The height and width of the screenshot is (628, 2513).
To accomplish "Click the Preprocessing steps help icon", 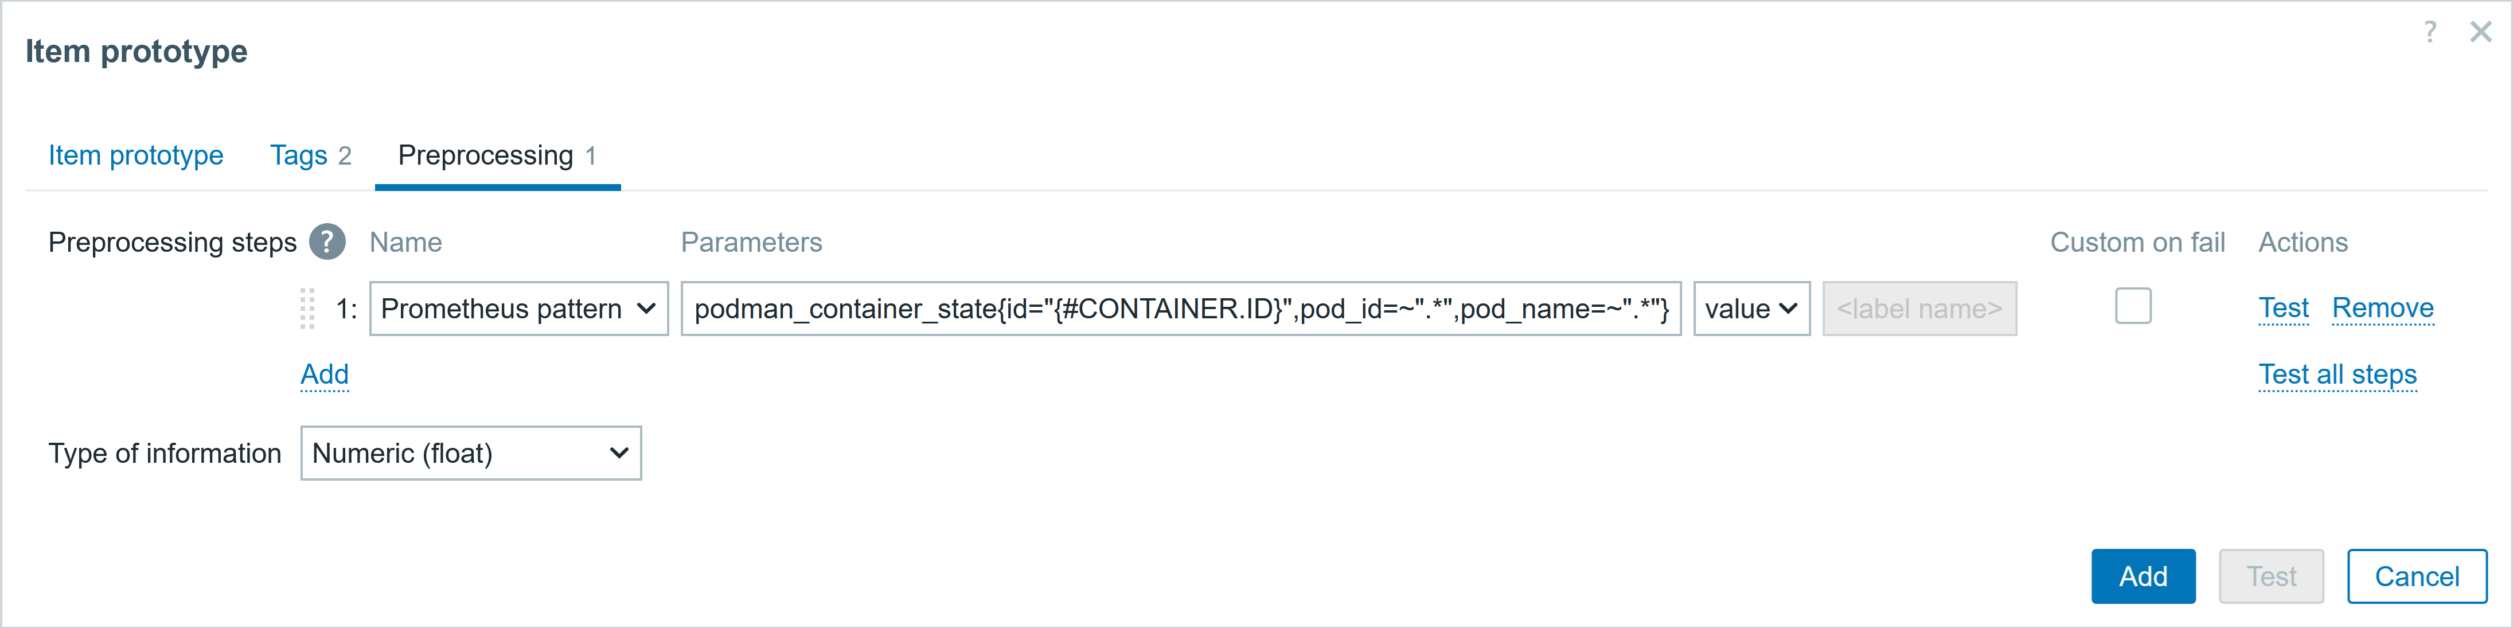I will (x=328, y=242).
